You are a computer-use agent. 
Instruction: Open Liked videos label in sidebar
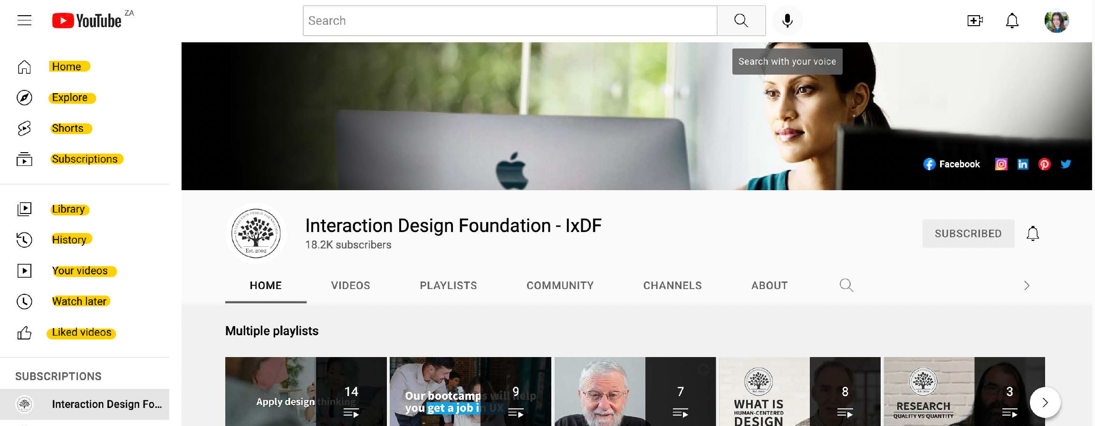(81, 332)
